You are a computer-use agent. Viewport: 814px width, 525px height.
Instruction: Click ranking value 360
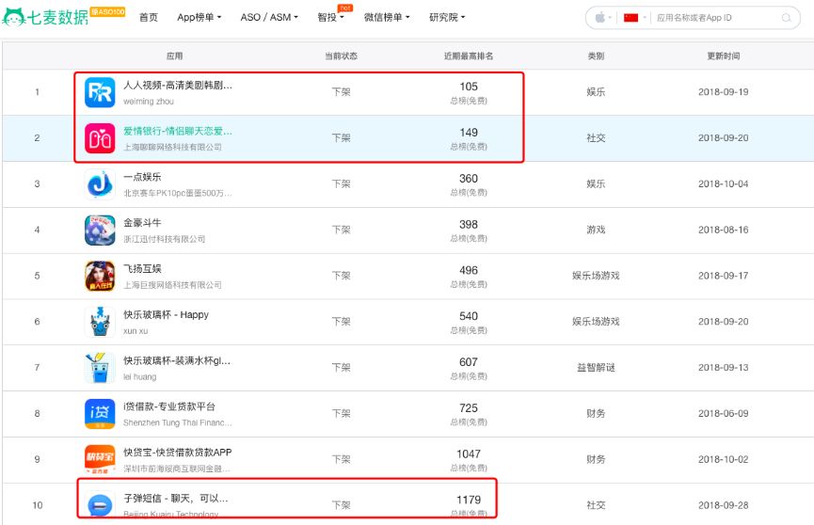(x=469, y=179)
